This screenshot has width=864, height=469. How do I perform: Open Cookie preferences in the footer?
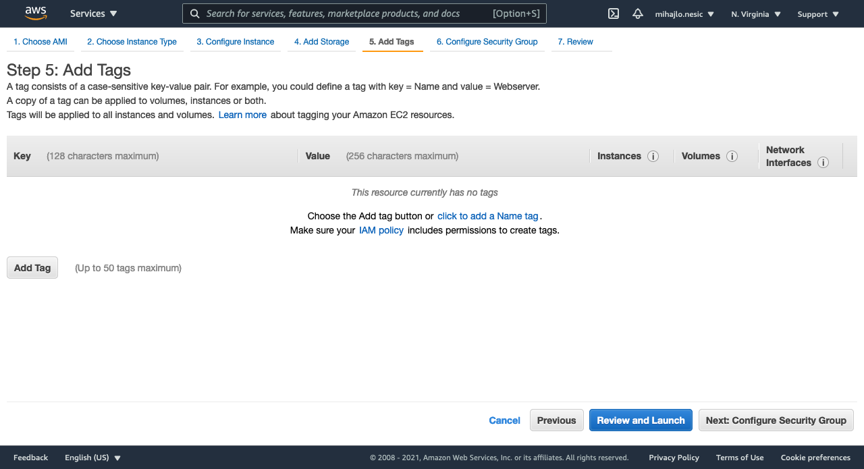[815, 458]
